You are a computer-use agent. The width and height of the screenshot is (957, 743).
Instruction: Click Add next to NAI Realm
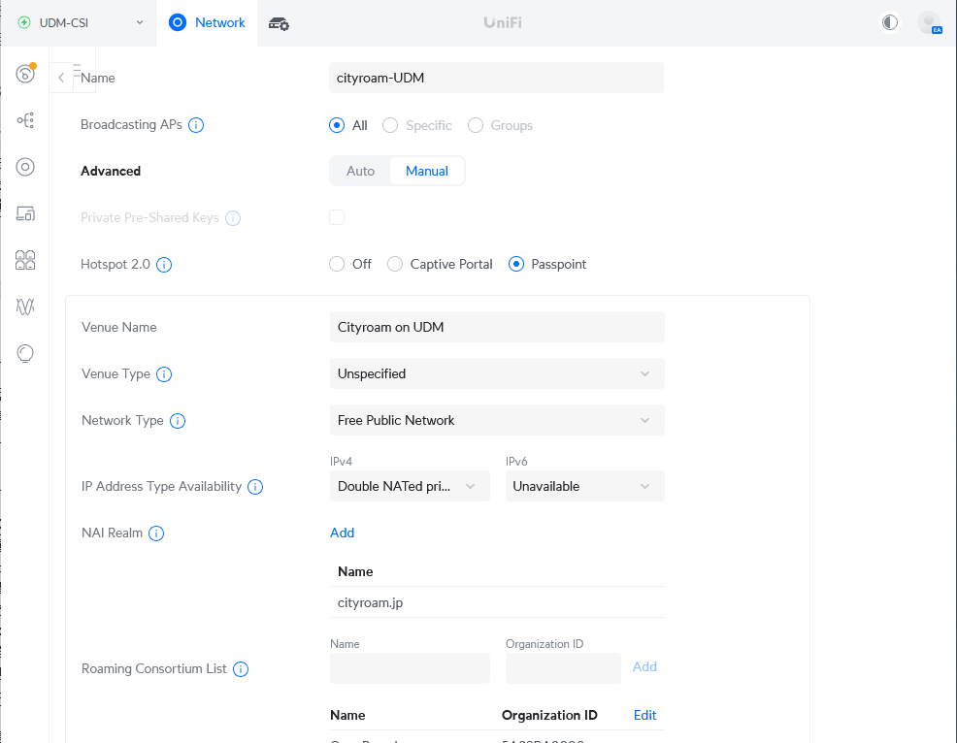coord(342,533)
